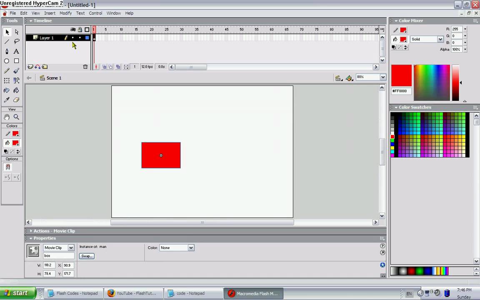
Task: Select the Hand tool
Action: pos(7,117)
